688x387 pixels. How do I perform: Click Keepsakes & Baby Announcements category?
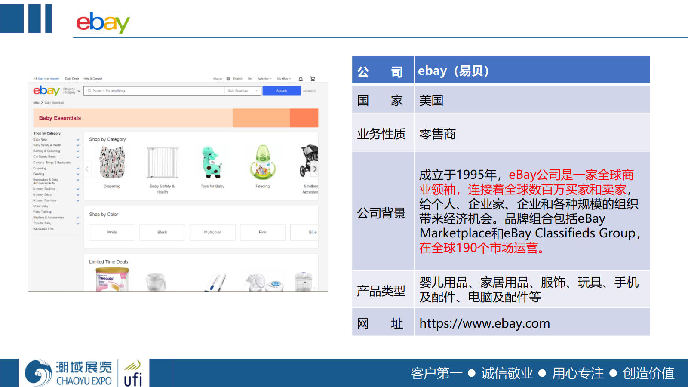tap(46, 181)
